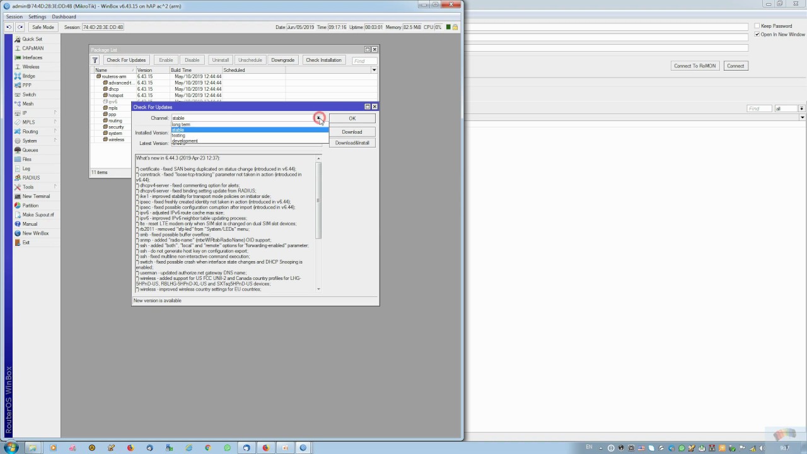
Task: Open Chrome from the Windows taskbar
Action: click(207, 448)
